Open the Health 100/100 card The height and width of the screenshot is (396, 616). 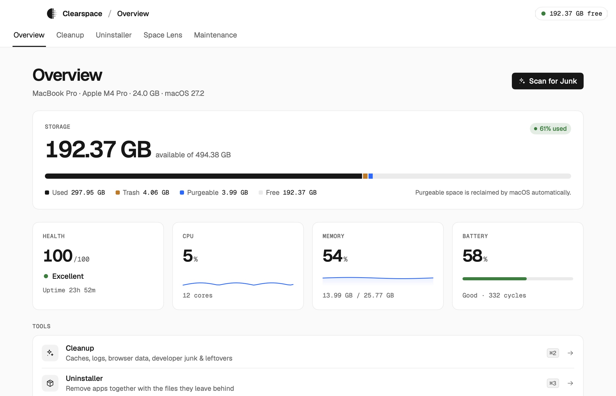tap(98, 266)
